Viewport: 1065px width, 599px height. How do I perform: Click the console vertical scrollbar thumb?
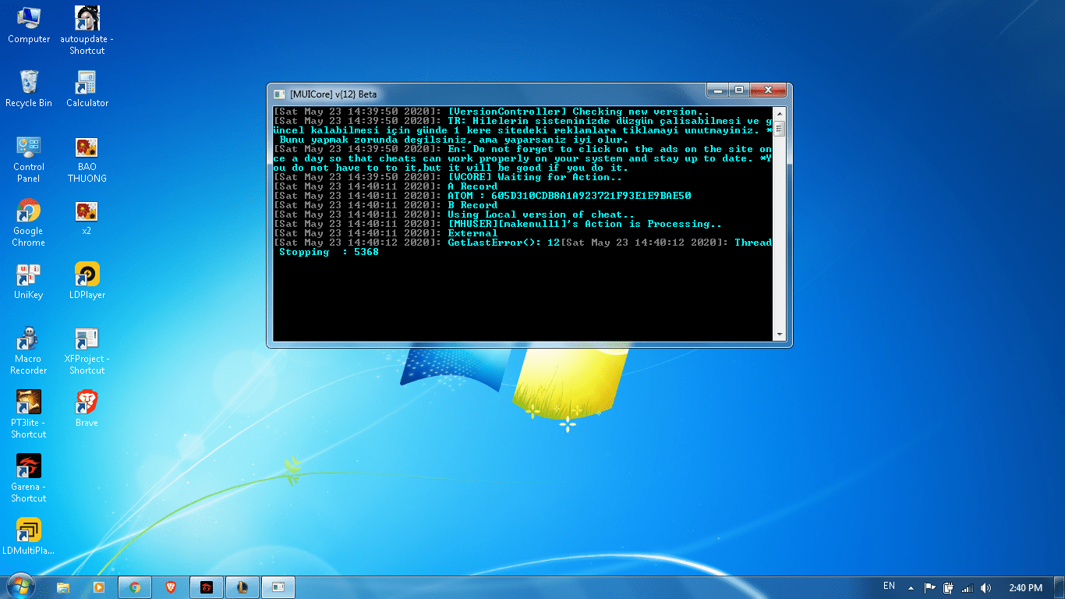point(779,129)
